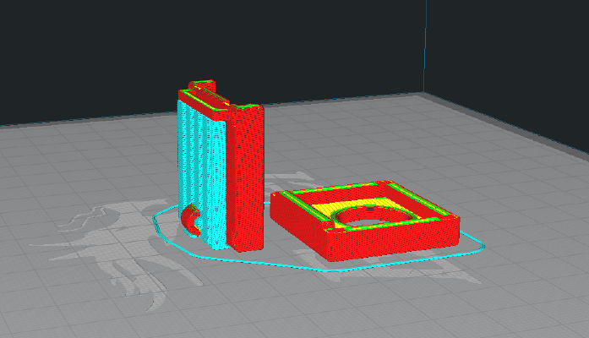
Task: Select the flat square model with circular hole
Action: click(x=365, y=221)
